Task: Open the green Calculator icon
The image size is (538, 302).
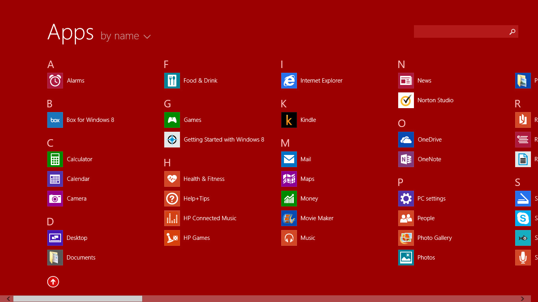Action: pos(55,159)
